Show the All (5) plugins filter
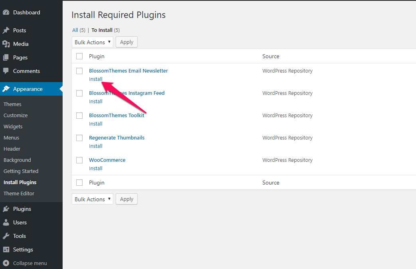Image resolution: width=416 pixels, height=269 pixels. (x=79, y=30)
